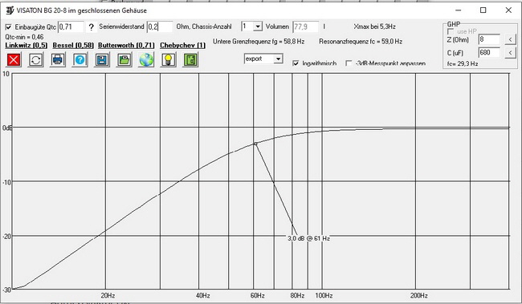Click the -10 axis label
Image resolution: width=522 pixels, height=304 pixels.
6,182
